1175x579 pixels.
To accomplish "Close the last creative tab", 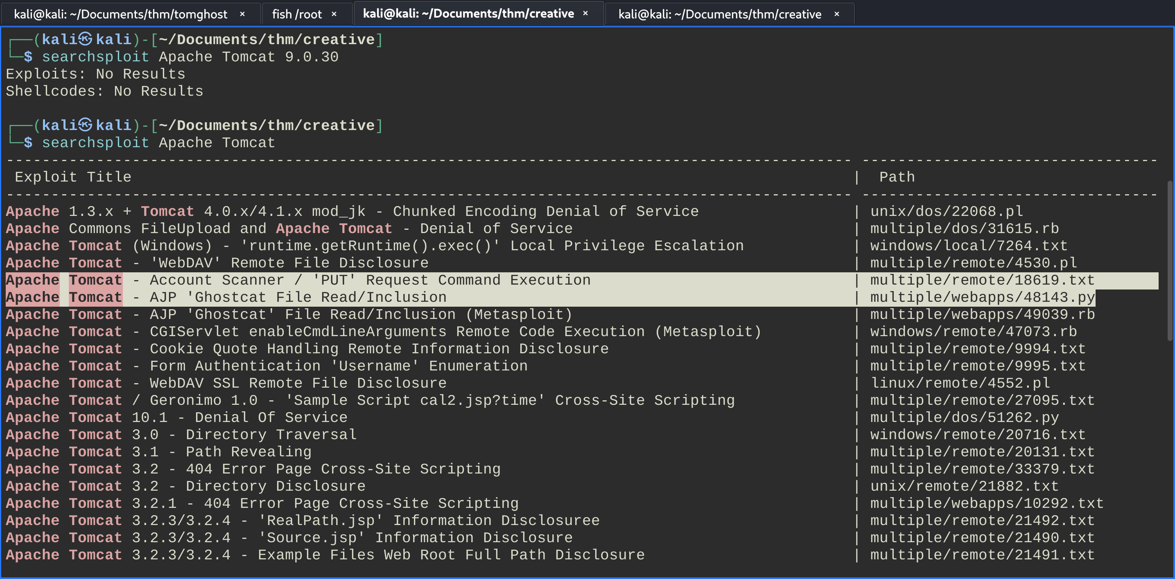I will coord(837,14).
